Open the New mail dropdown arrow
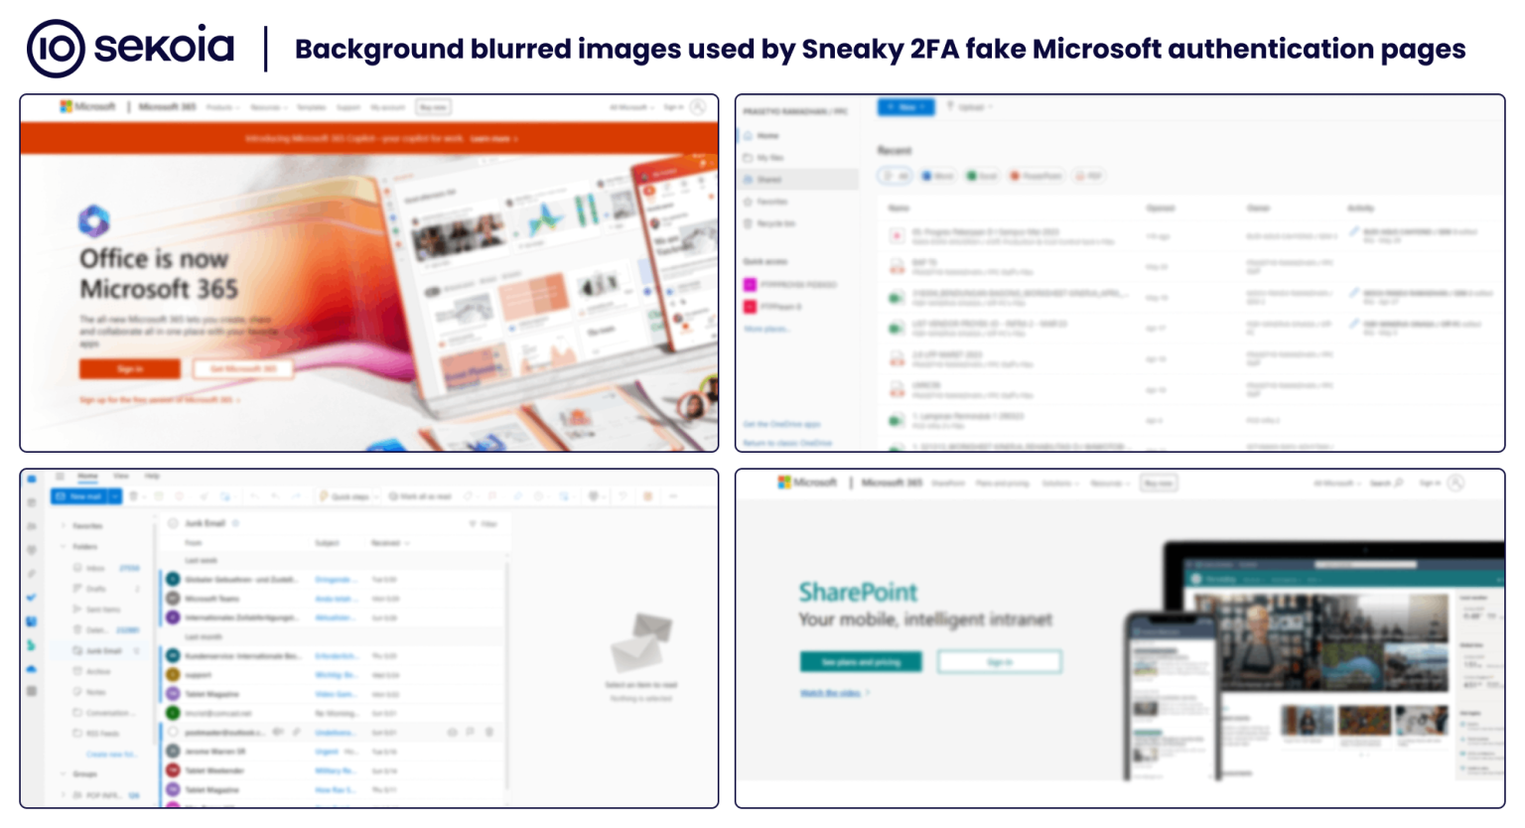This screenshot has height=828, width=1525. coord(115,496)
